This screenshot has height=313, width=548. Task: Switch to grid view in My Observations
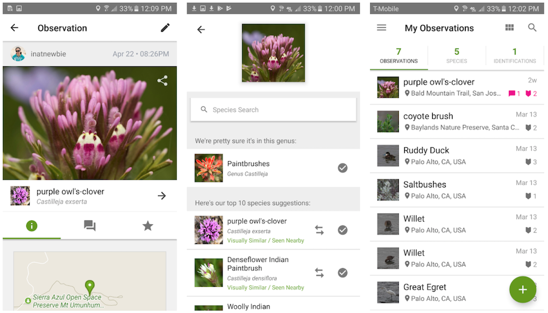[509, 28]
